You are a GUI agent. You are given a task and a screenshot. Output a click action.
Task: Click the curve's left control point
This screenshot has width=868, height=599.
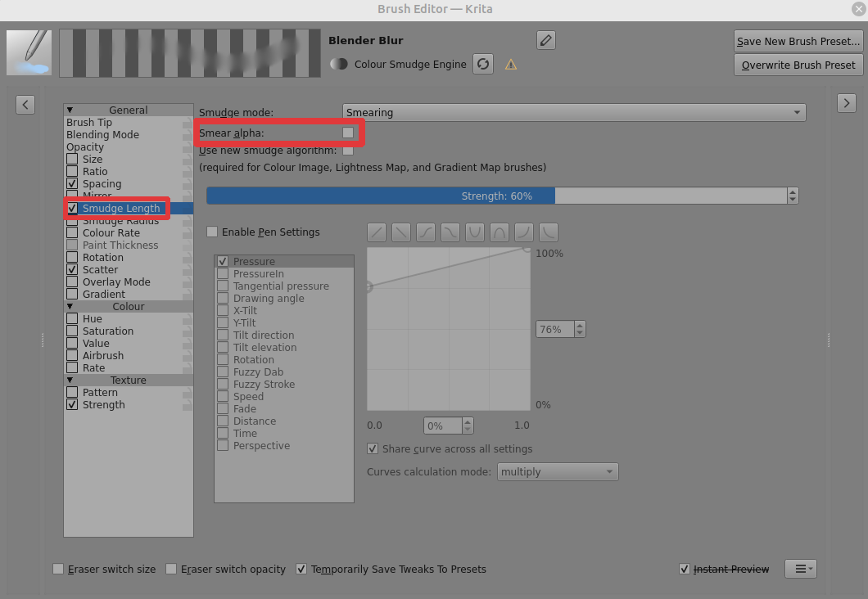pos(368,286)
